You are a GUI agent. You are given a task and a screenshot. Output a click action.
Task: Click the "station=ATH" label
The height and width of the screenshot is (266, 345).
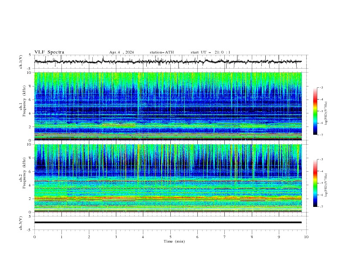pyautogui.click(x=162, y=52)
